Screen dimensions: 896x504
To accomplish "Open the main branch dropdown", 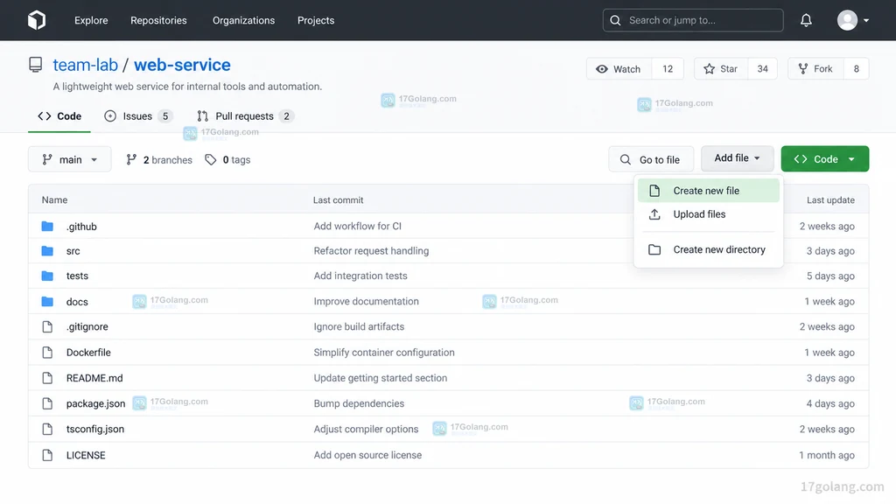I will tap(70, 159).
